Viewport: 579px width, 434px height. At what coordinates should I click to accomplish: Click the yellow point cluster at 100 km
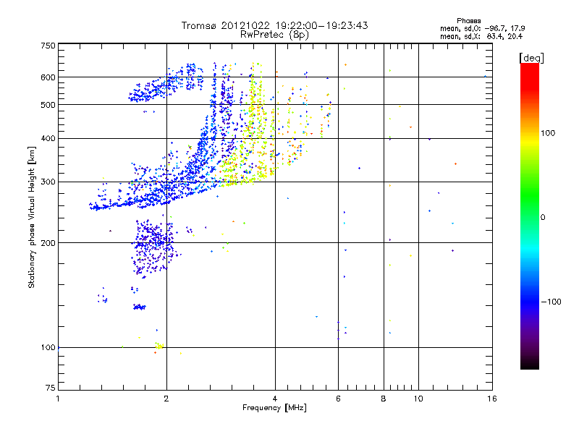159,346
